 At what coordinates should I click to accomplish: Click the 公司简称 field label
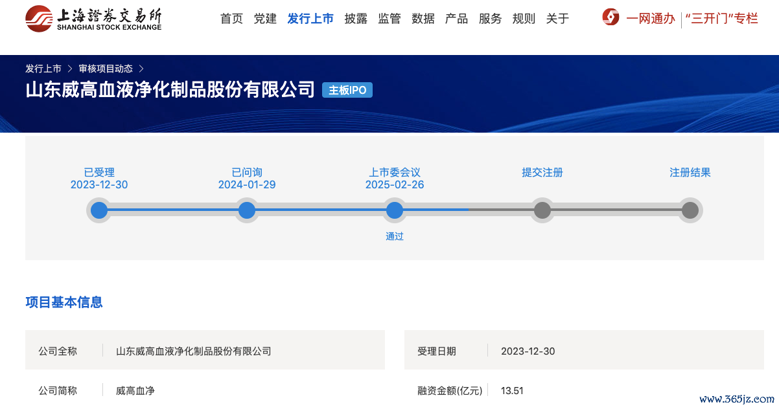pyautogui.click(x=58, y=391)
